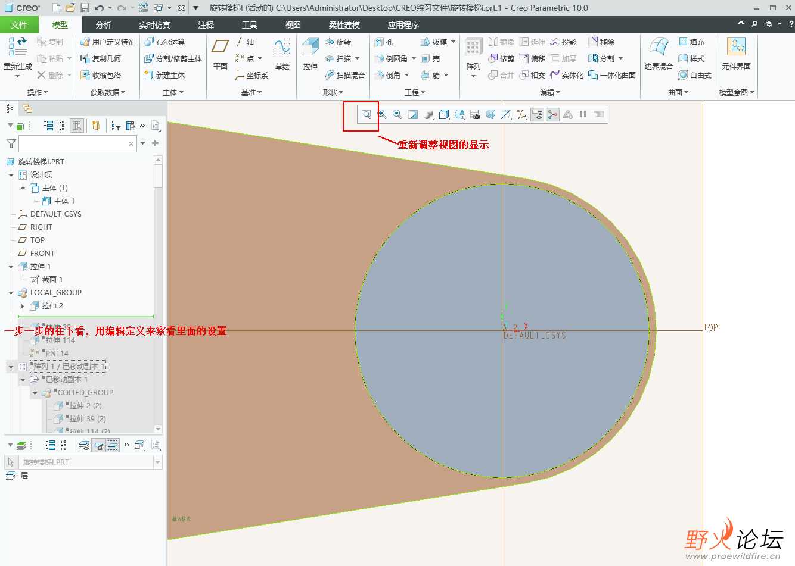Toggle spin center icon in graphics toolbar

[552, 114]
